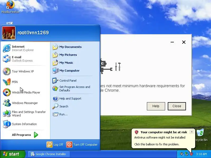Open My Pictures folder icon

tap(55, 55)
